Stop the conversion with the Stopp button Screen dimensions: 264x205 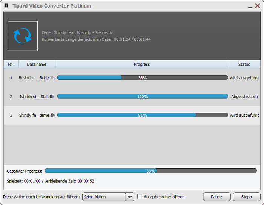coord(247,197)
